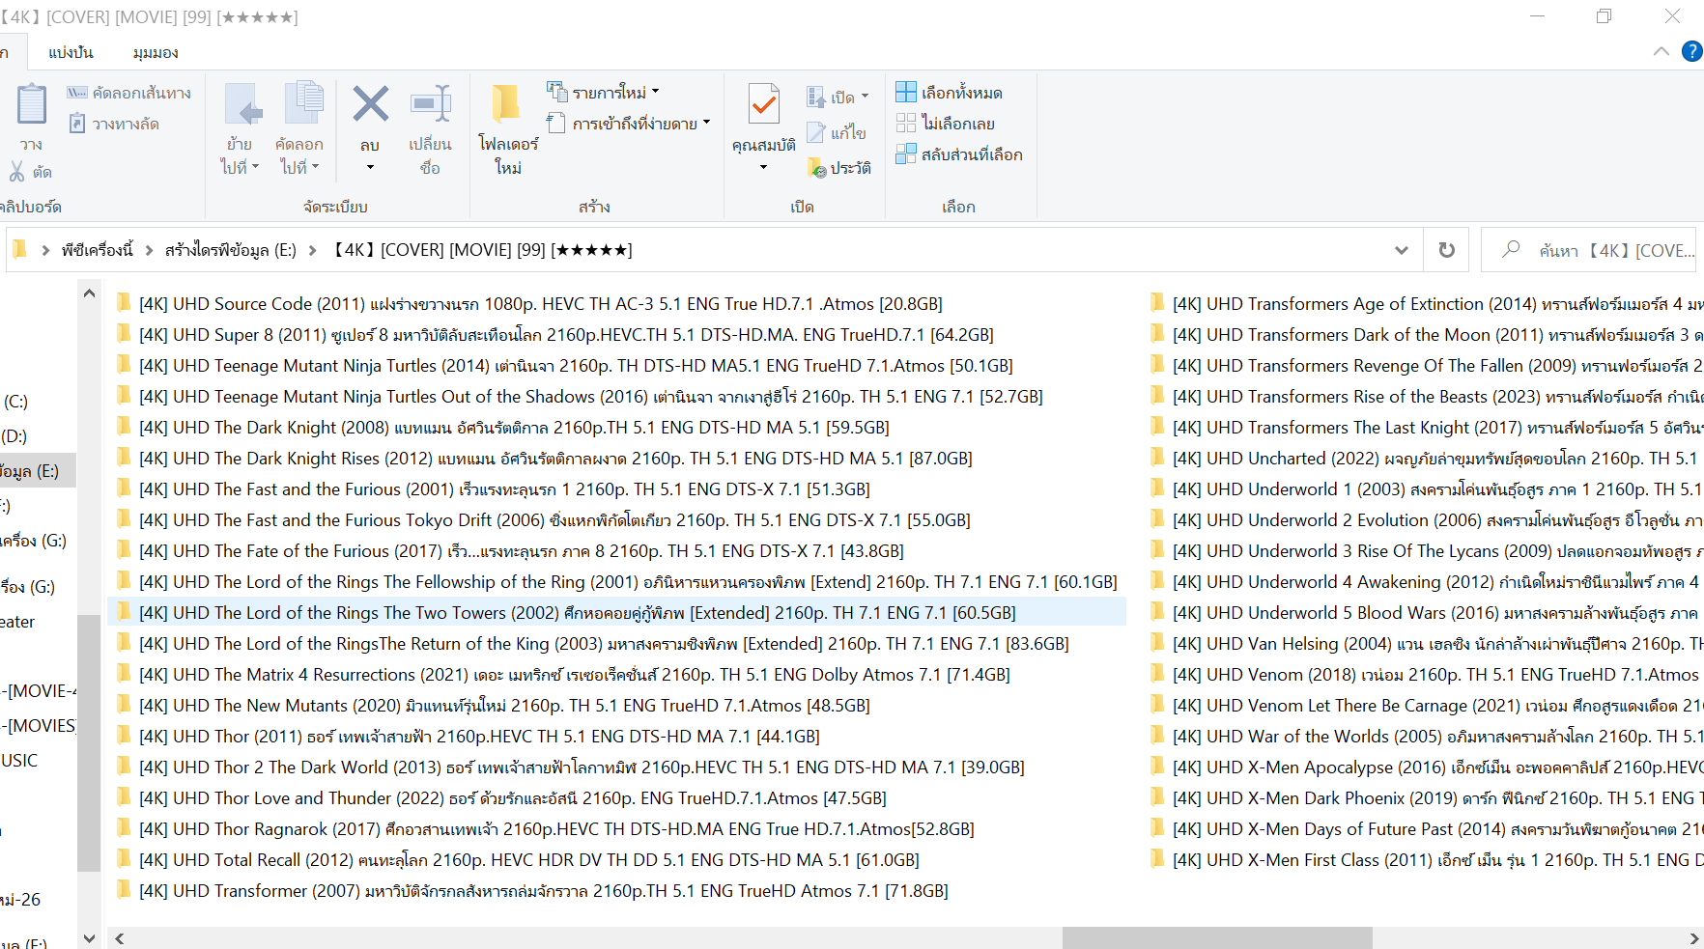Select UHD Transformer (2007) folder
The width and height of the screenshot is (1704, 949).
[x=543, y=890]
